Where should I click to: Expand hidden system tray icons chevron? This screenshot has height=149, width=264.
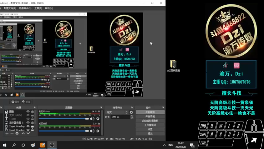(164, 145)
